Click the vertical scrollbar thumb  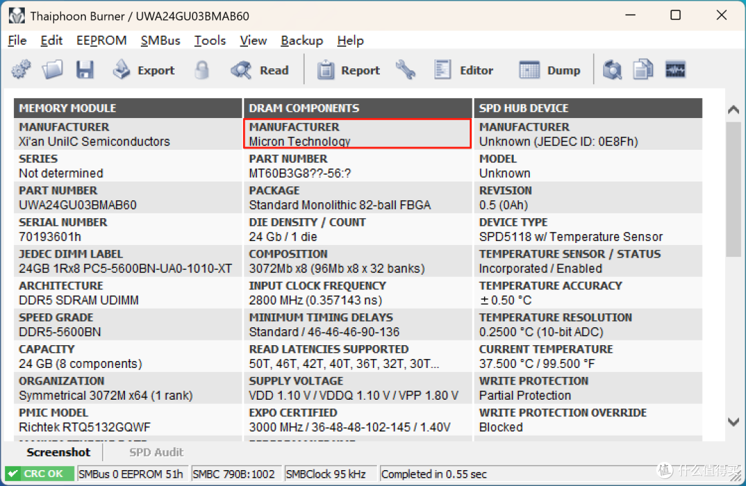[733, 189]
